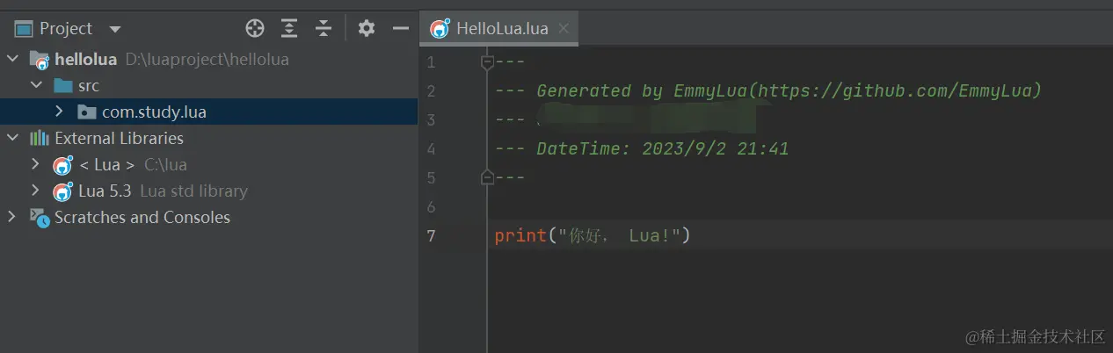The height and width of the screenshot is (353, 1113).
Task: Collapse the src folder
Action: pyautogui.click(x=36, y=85)
